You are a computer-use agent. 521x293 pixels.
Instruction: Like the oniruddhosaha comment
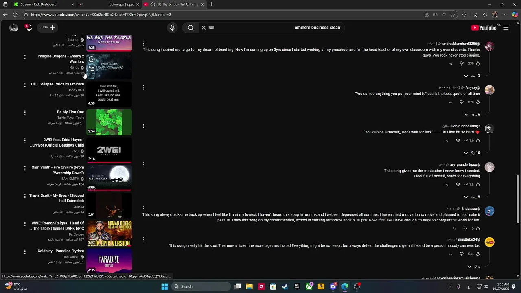coord(478,140)
